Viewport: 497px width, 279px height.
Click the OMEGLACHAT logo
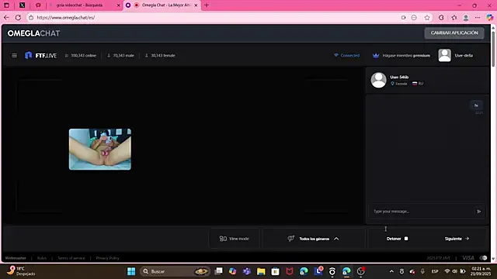(33, 33)
